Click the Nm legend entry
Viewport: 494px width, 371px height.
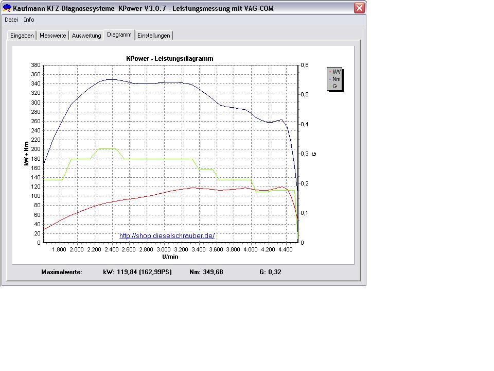[x=335, y=79]
